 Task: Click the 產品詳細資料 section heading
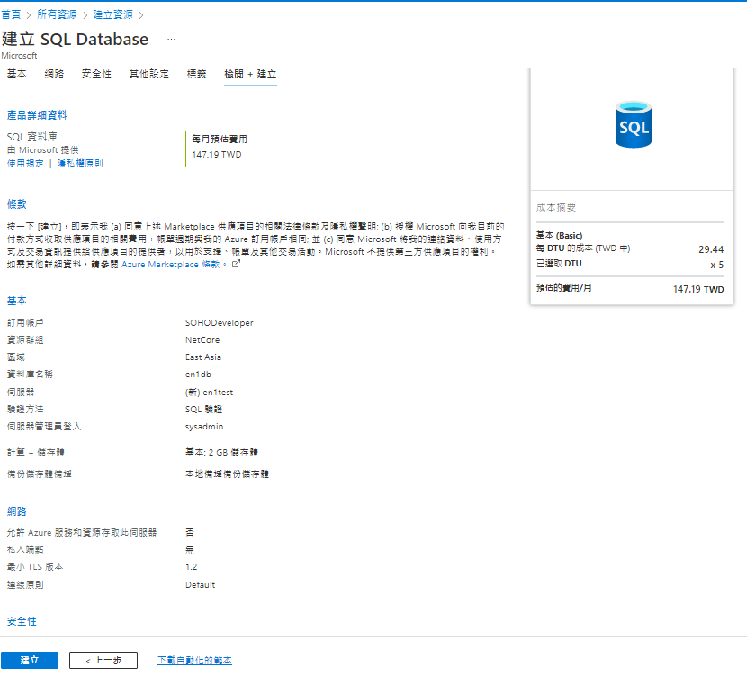point(37,115)
